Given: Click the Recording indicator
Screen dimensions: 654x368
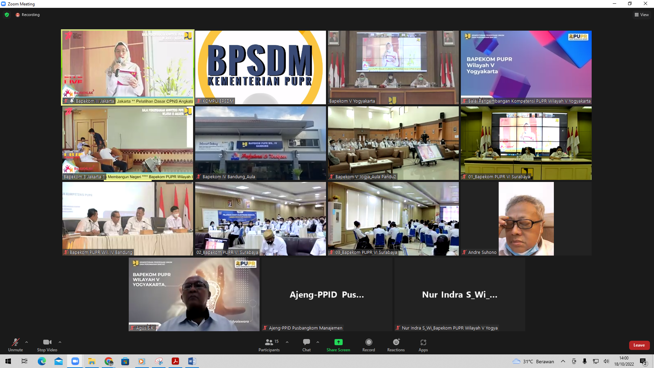Looking at the screenshot, I should point(28,15).
